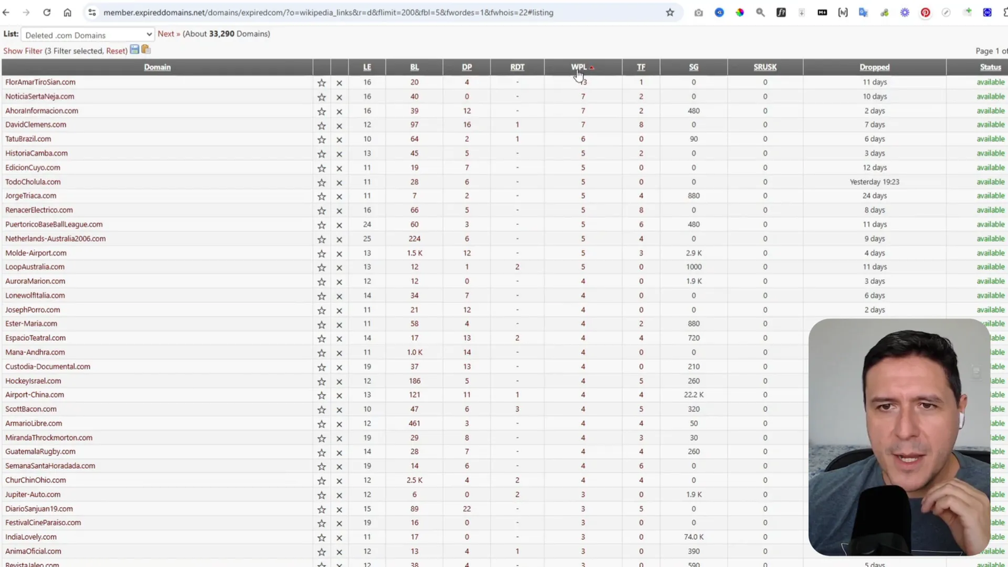Image resolution: width=1008 pixels, height=567 pixels.
Task: Click the camera icon in the toolbar
Action: (698, 12)
